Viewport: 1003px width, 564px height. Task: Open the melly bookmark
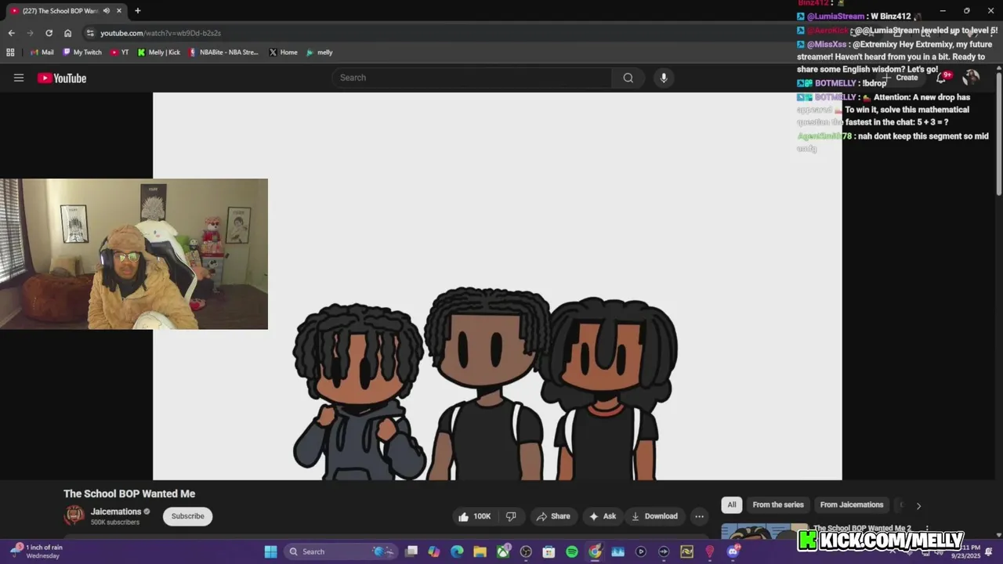pyautogui.click(x=320, y=52)
